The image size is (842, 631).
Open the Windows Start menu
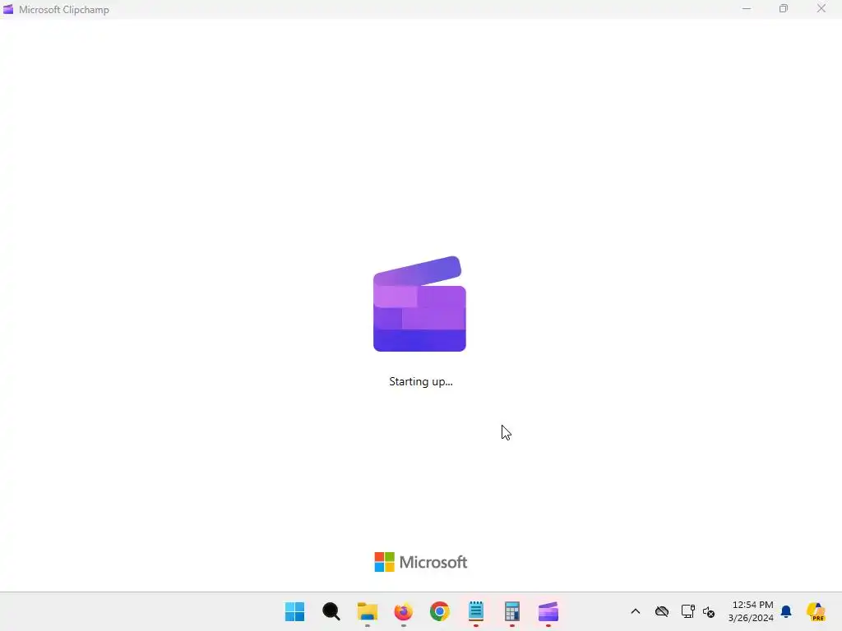(x=295, y=611)
